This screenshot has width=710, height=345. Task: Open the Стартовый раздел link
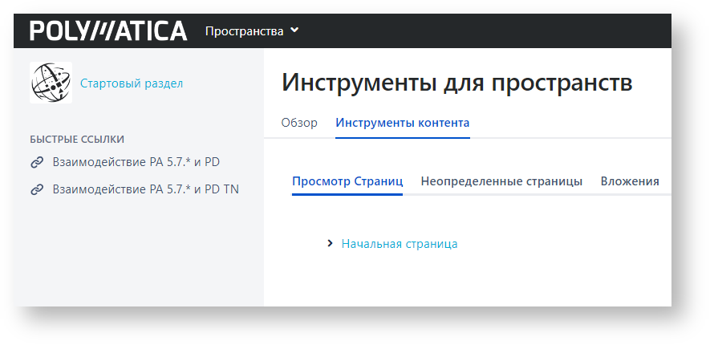(132, 83)
